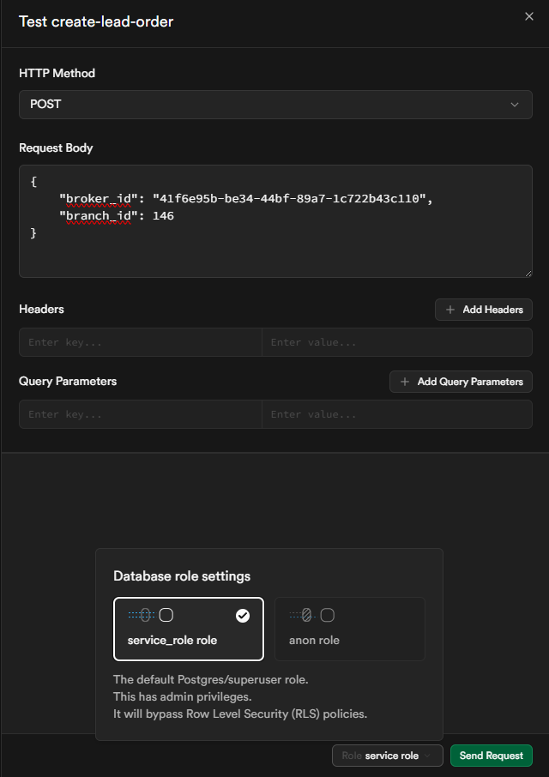Image resolution: width=549 pixels, height=777 pixels.
Task: Click the Request Body resize handle
Action: click(528, 273)
